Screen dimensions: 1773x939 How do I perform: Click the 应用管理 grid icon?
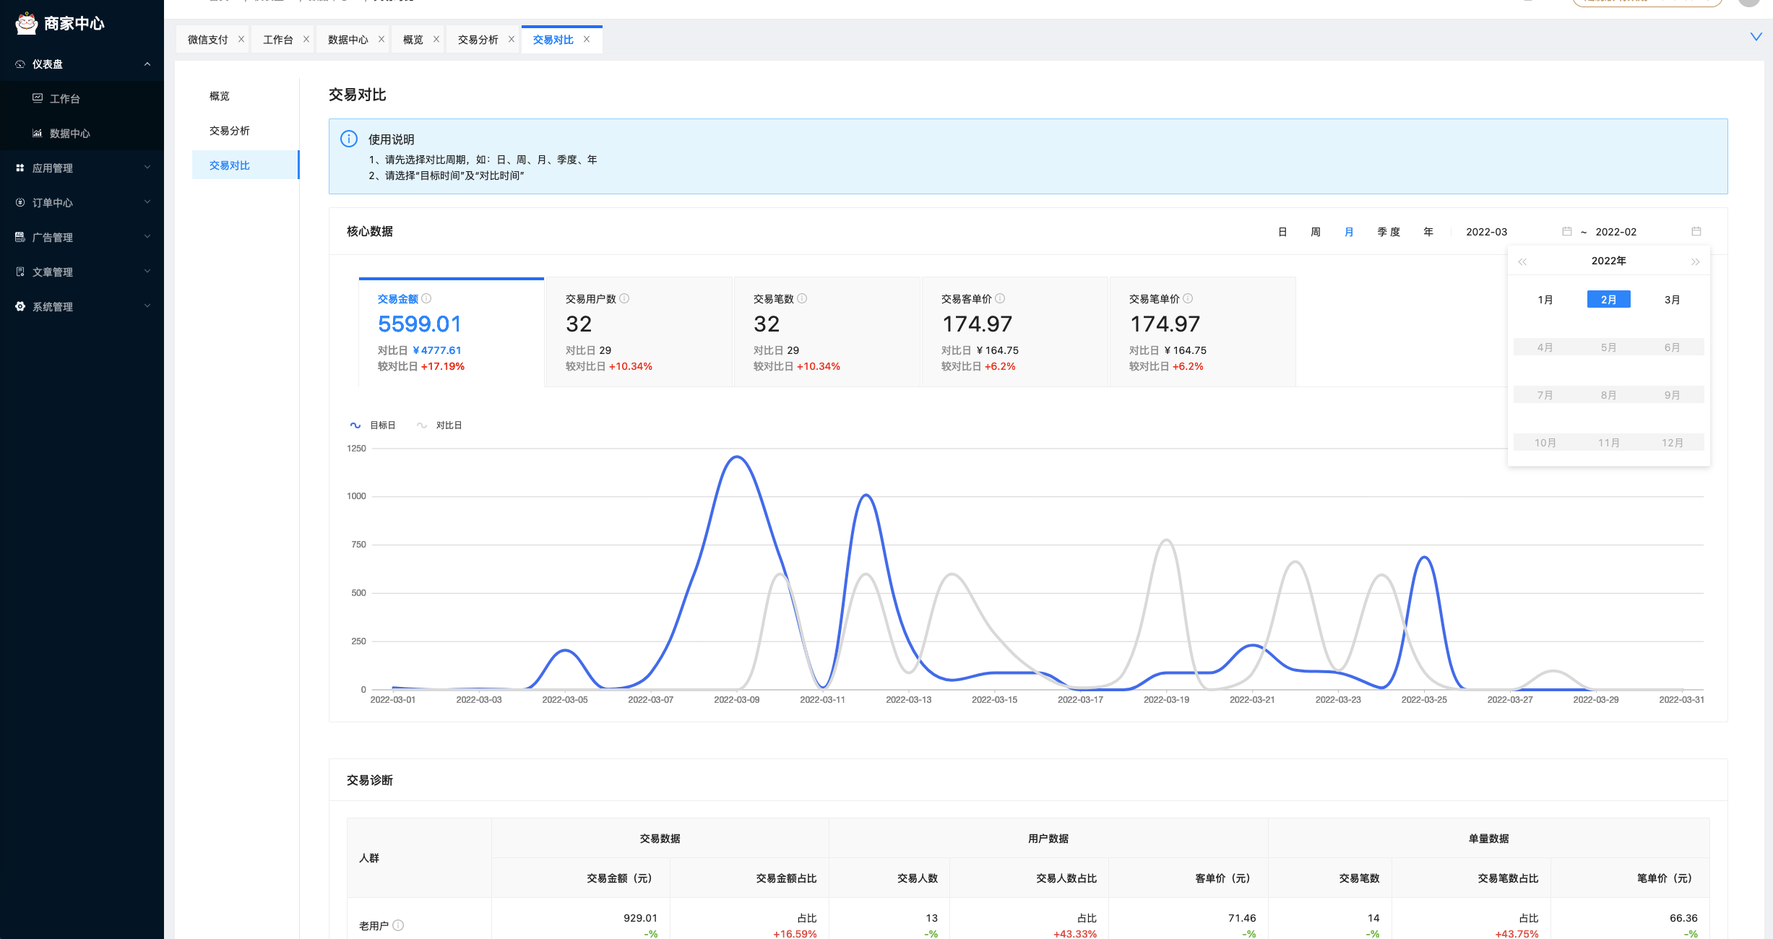(20, 168)
